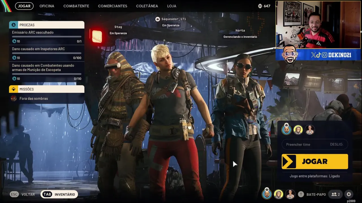Click third squad avatar in bottom bar

[x=290, y=194]
